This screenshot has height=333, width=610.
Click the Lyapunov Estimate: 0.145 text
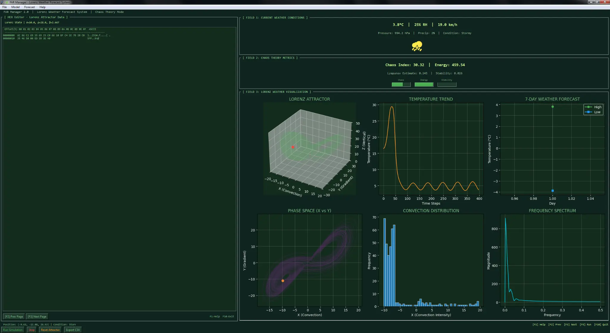pyautogui.click(x=407, y=73)
